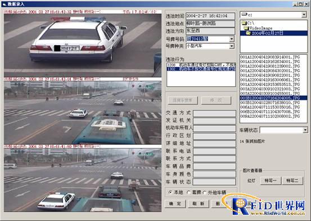
Task: Click the 刷新 button
Action: pos(199,204)
